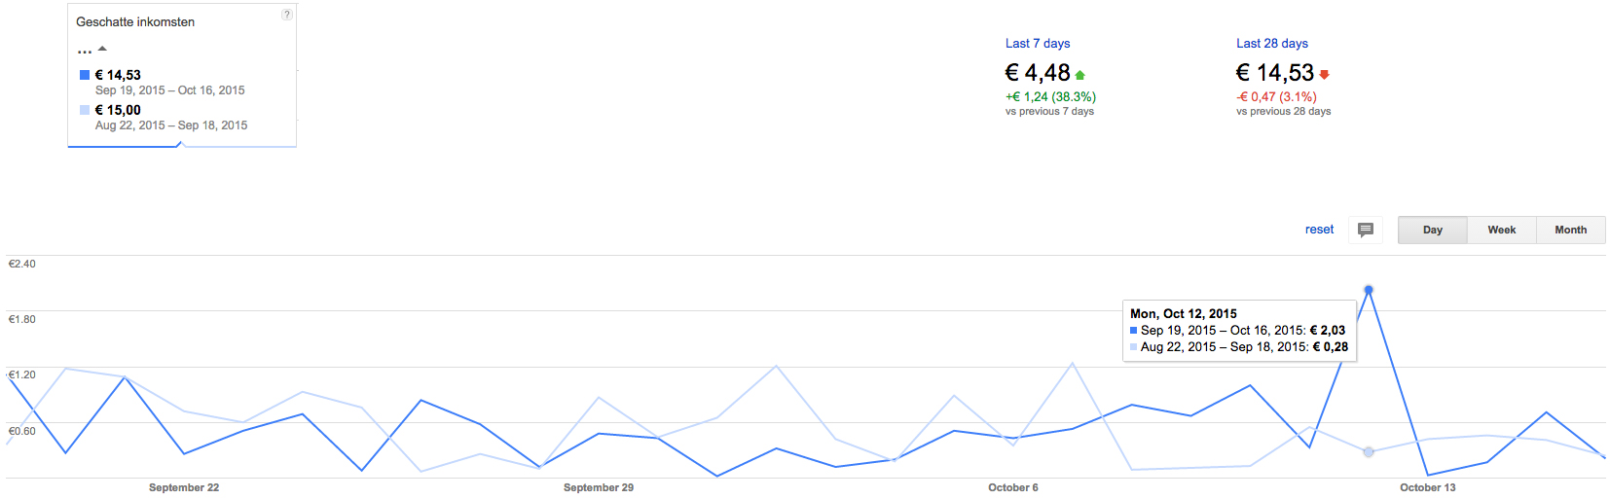Click light blue previous-period color swatch

point(85,110)
